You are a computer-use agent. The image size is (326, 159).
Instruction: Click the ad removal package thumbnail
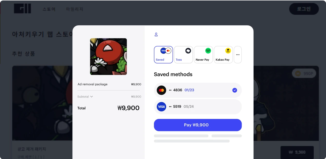tap(108, 57)
